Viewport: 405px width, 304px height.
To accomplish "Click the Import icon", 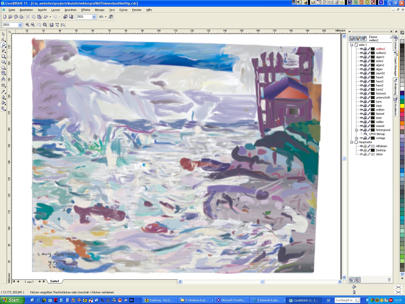I will 65,17.
